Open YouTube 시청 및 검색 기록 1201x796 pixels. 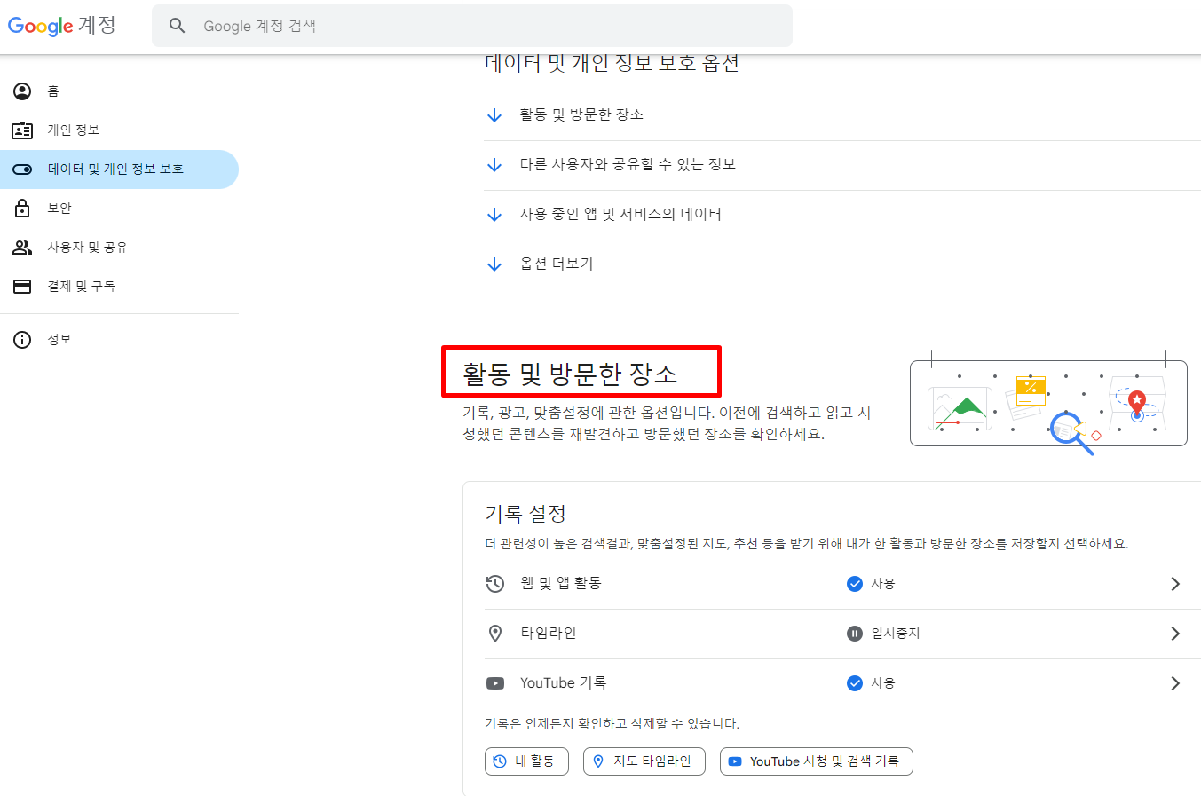coord(816,761)
